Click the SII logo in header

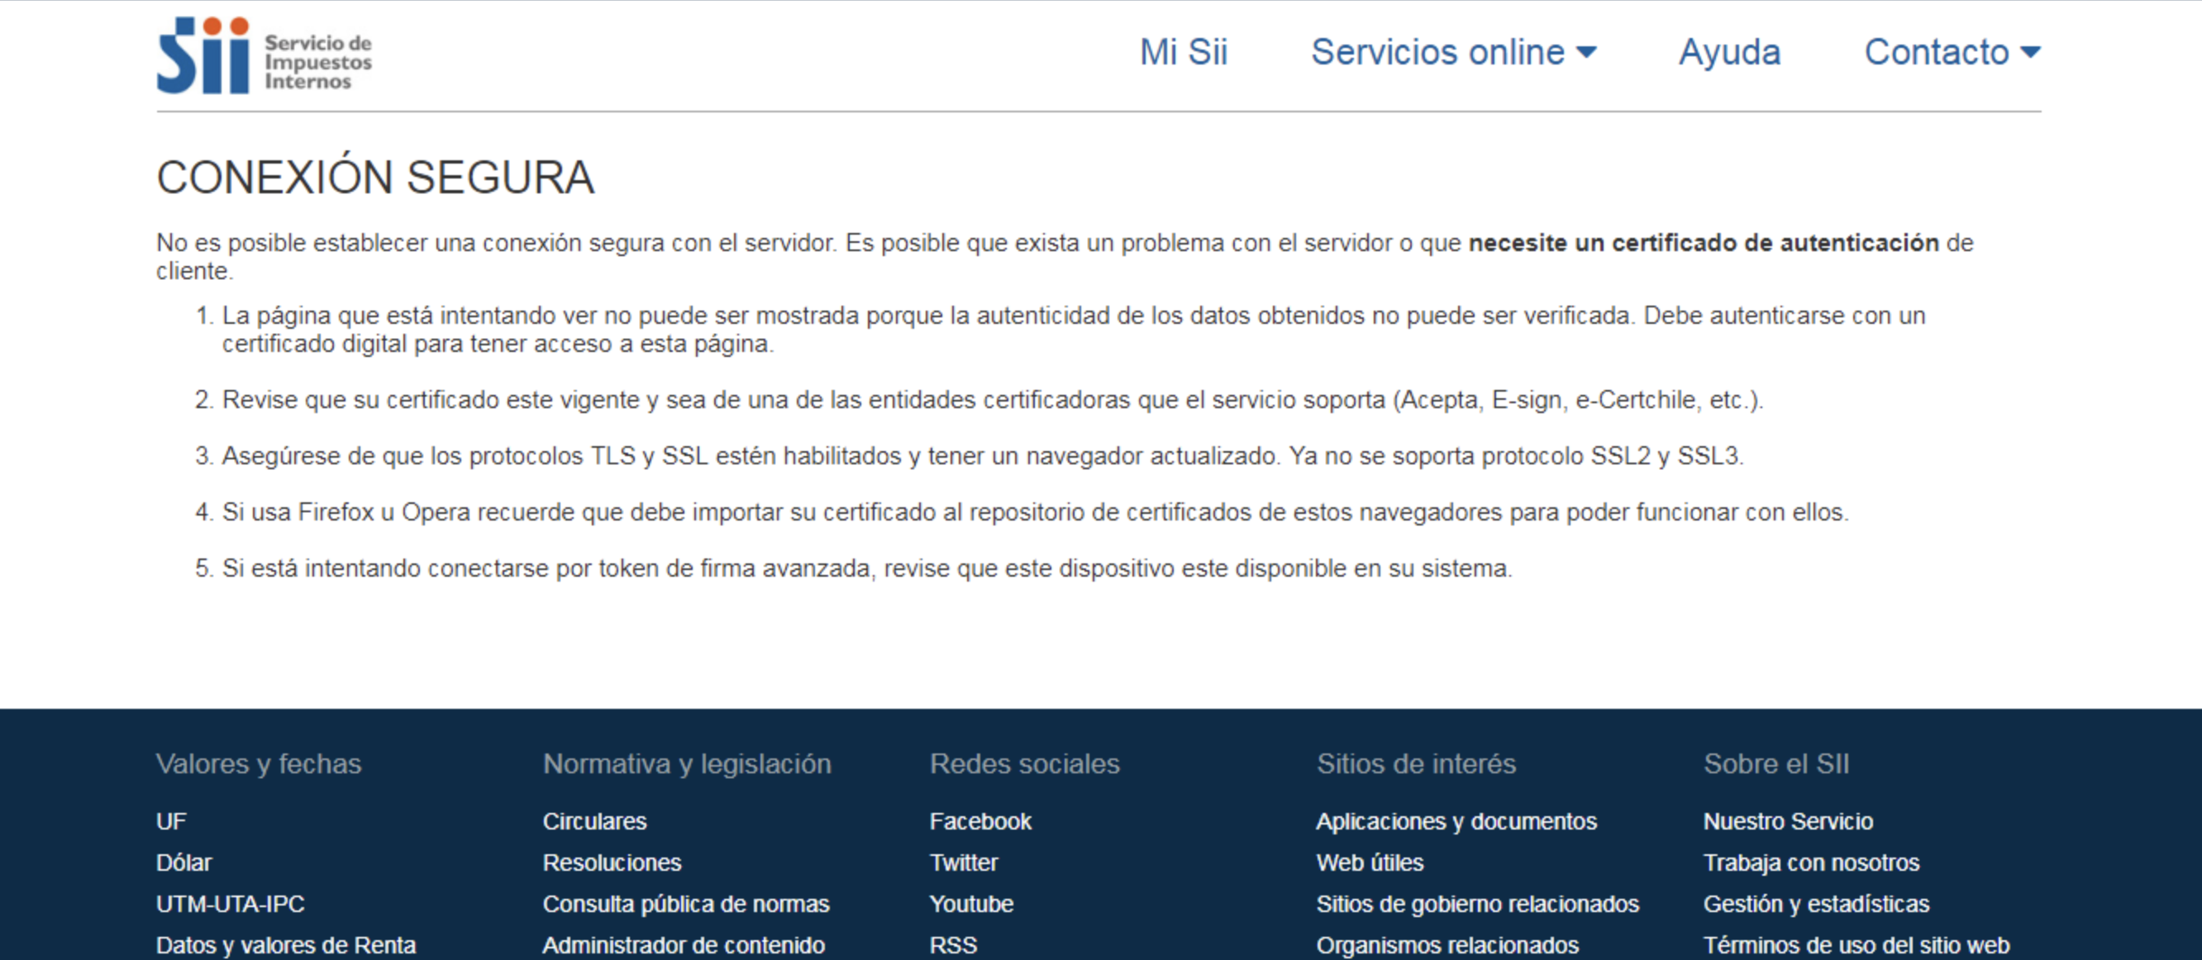pyautogui.click(x=264, y=55)
